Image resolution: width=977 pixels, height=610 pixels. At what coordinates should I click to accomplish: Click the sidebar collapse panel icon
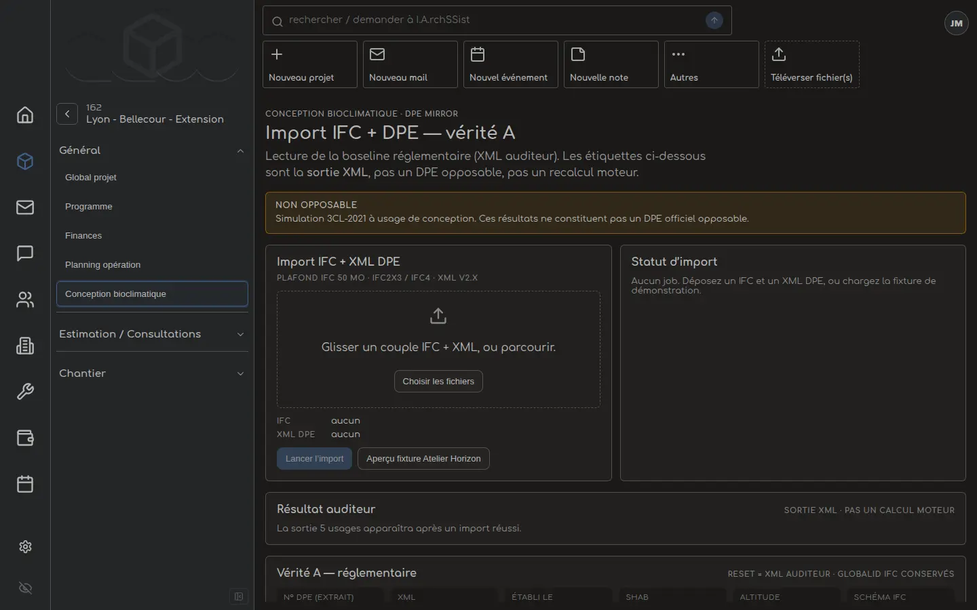click(239, 596)
